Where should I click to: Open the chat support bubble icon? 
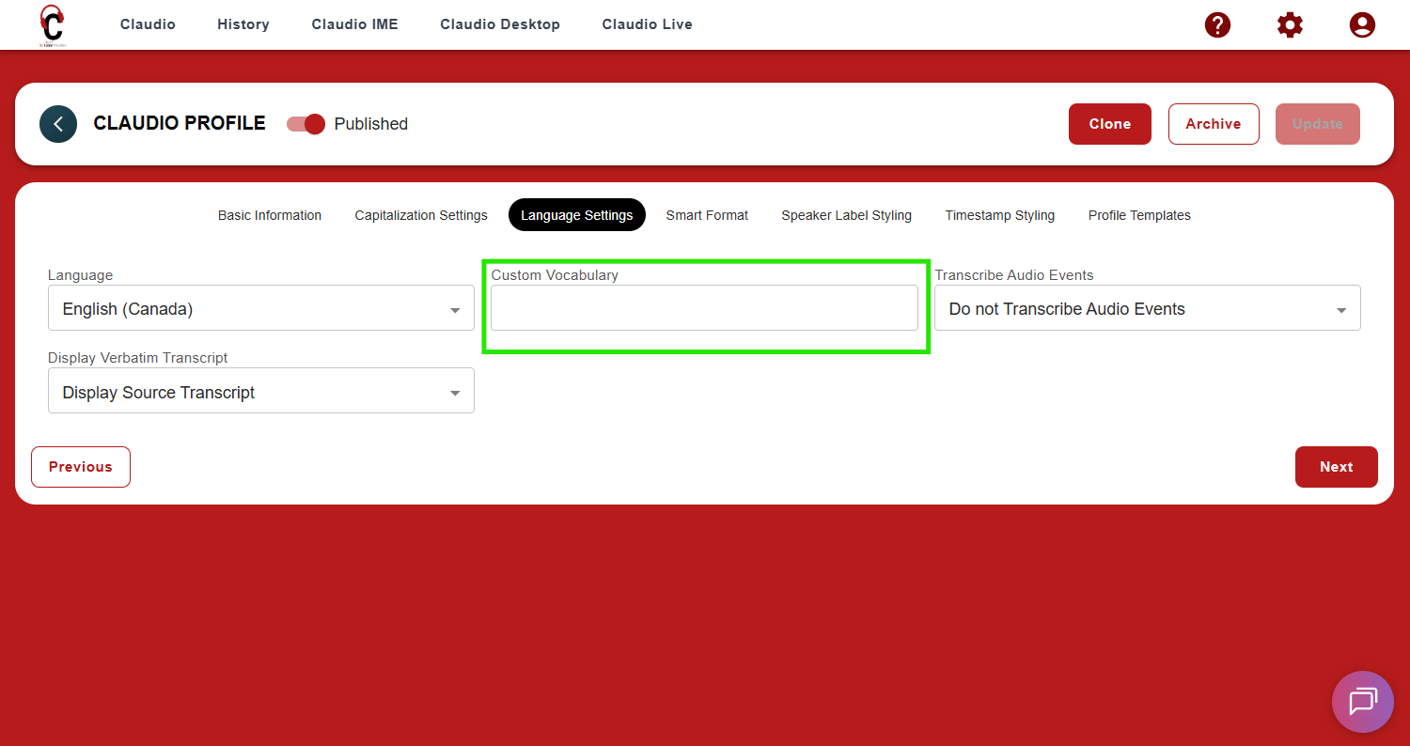(x=1362, y=702)
